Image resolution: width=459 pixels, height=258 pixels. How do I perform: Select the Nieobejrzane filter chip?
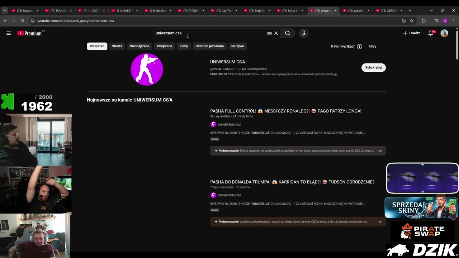(x=139, y=46)
